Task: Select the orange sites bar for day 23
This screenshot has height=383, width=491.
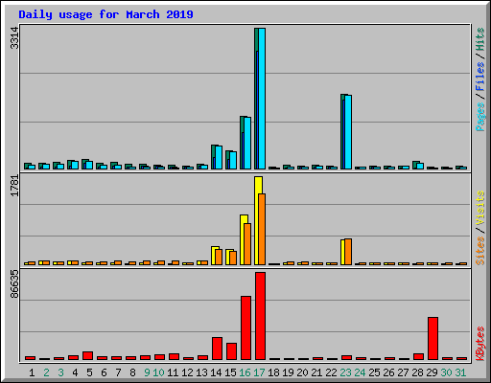Action: point(348,252)
